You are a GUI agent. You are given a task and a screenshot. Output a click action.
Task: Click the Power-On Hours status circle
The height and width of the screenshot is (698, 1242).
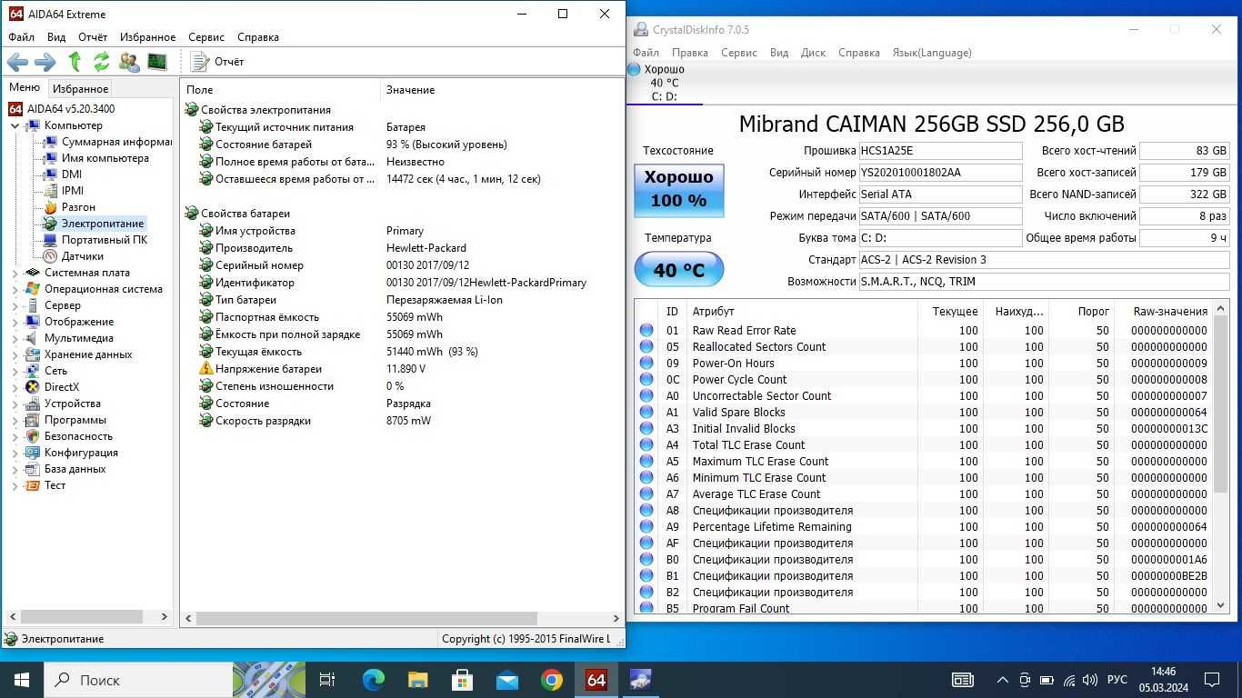coord(646,364)
